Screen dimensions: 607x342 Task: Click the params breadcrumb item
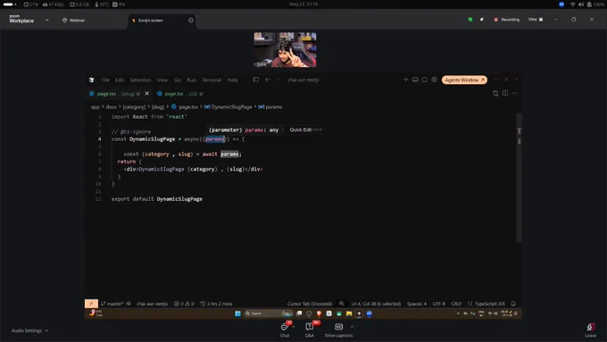(x=270, y=107)
